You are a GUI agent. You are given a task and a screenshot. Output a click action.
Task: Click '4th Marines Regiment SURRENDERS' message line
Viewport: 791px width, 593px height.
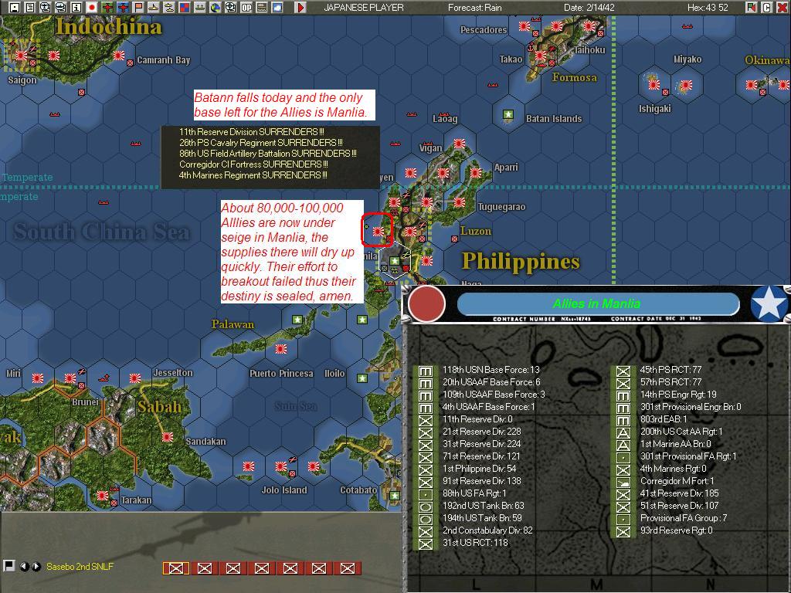253,175
